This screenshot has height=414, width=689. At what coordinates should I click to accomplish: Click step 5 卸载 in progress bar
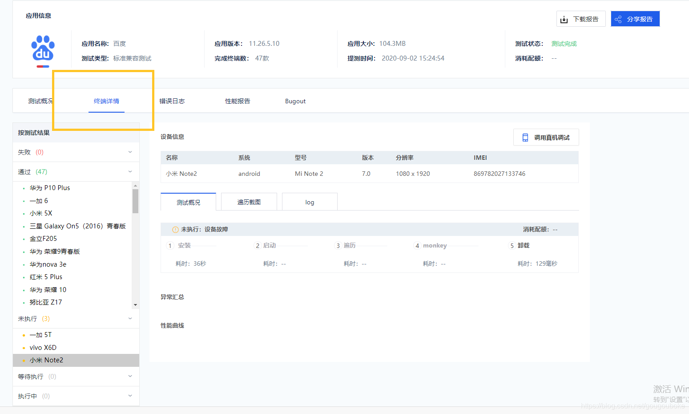pos(519,246)
